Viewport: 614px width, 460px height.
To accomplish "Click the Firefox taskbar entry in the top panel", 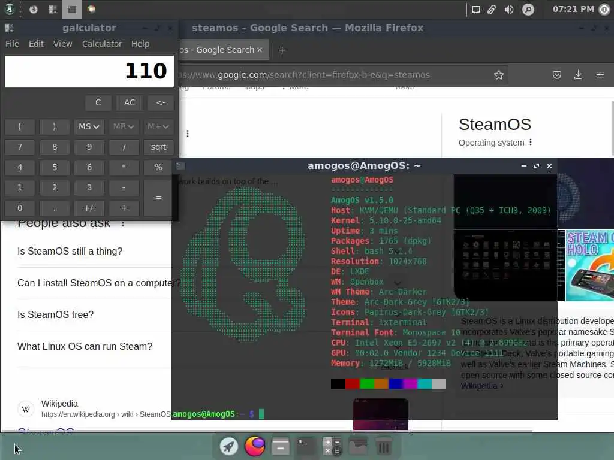I will click(34, 9).
